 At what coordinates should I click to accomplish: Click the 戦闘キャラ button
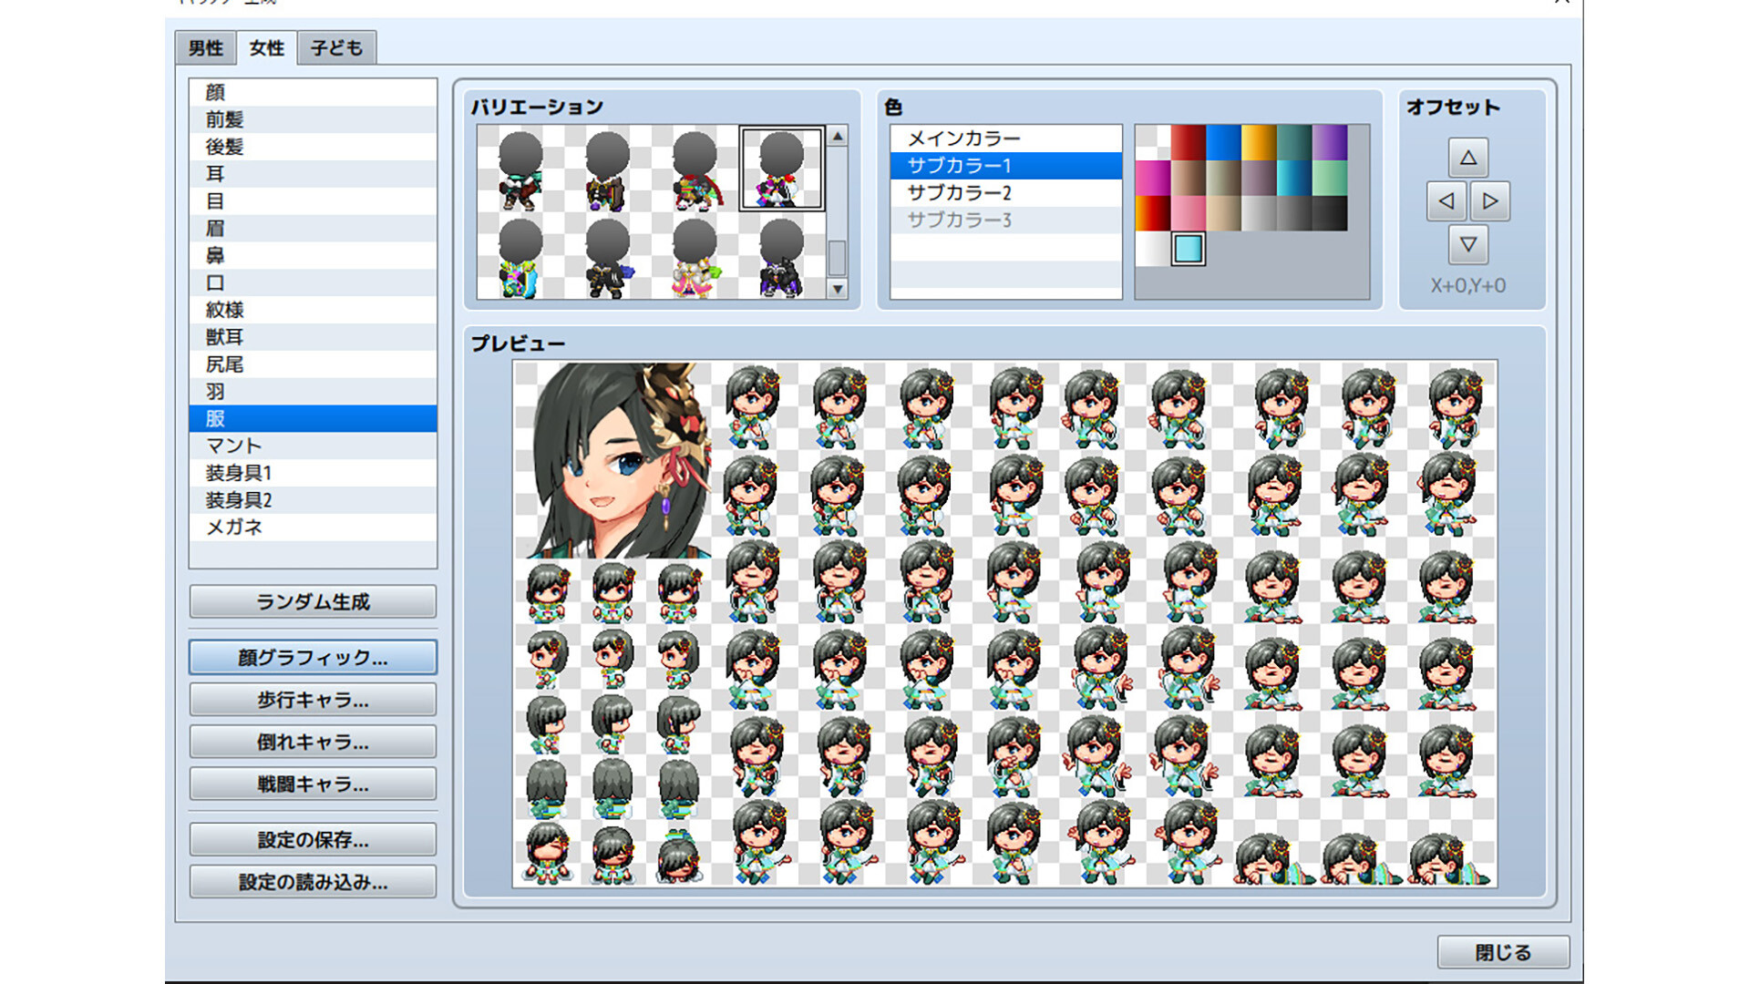[312, 783]
